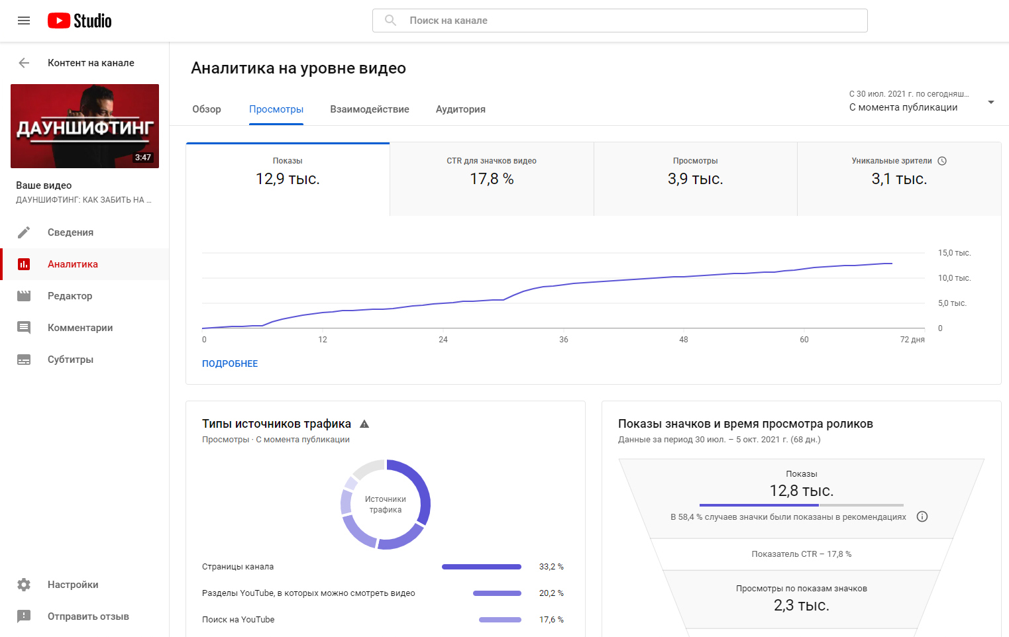Screen dimensions: 1009x637
Task: Click the Субтитры captions icon
Action: pos(24,360)
